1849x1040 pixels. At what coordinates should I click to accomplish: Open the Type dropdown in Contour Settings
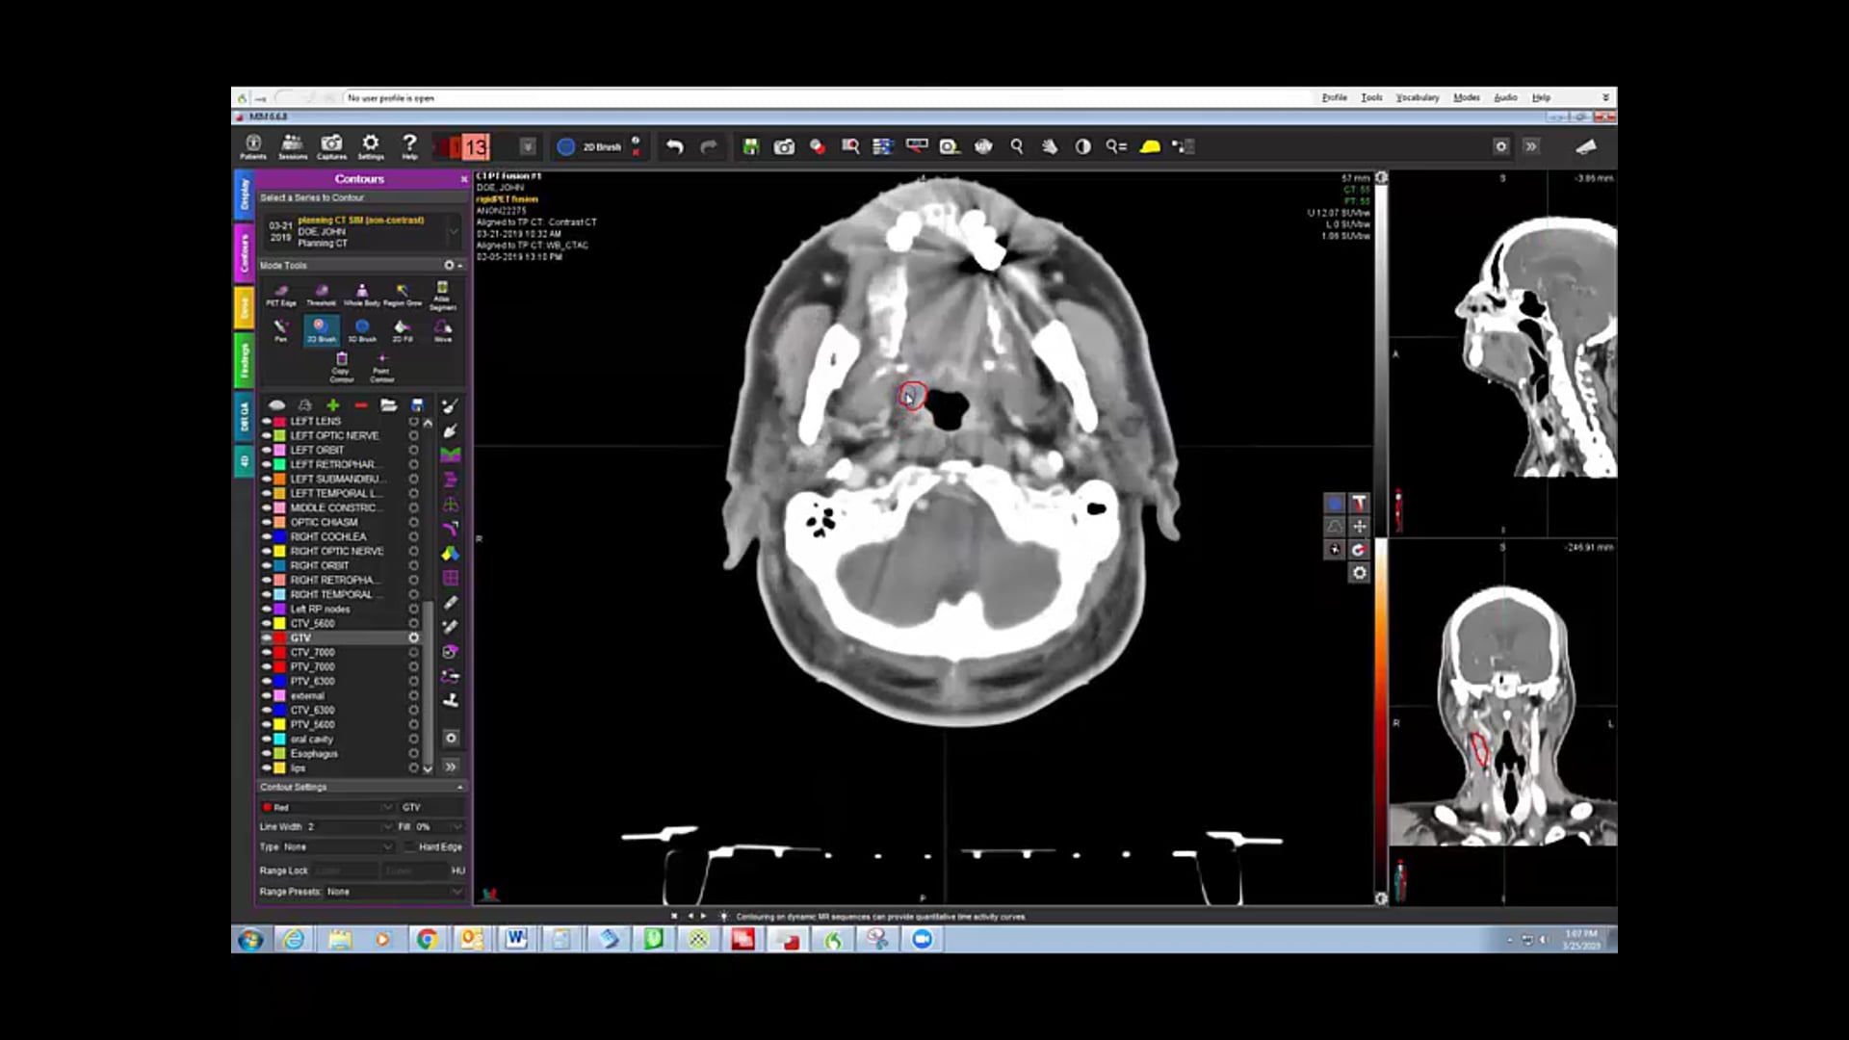click(x=388, y=847)
